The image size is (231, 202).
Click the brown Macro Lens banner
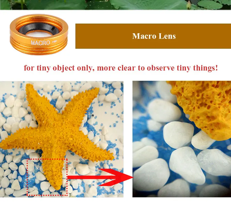(x=153, y=36)
